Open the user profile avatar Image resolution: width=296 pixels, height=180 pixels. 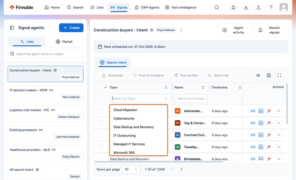coord(284,8)
